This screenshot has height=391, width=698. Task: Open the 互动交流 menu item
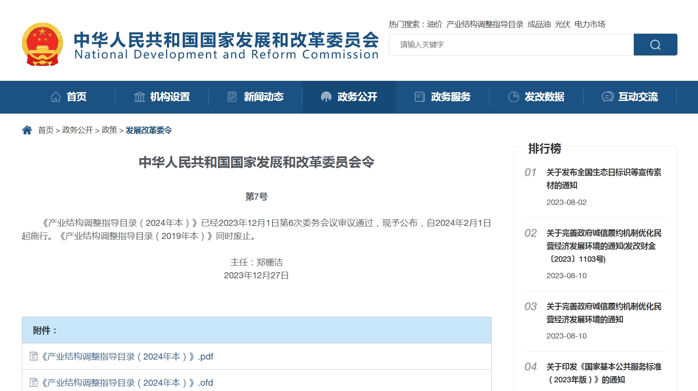pos(630,97)
